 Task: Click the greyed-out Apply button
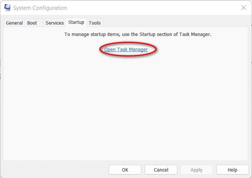(x=196, y=170)
